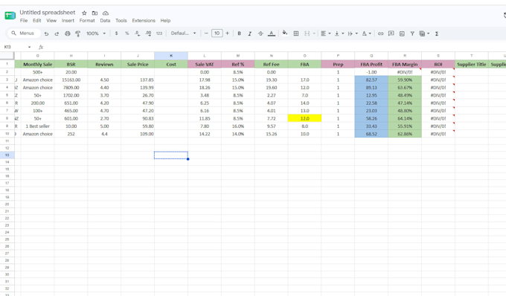The height and width of the screenshot is (296, 506).
Task: Click the Functions sigma icon
Action: pos(437,33)
